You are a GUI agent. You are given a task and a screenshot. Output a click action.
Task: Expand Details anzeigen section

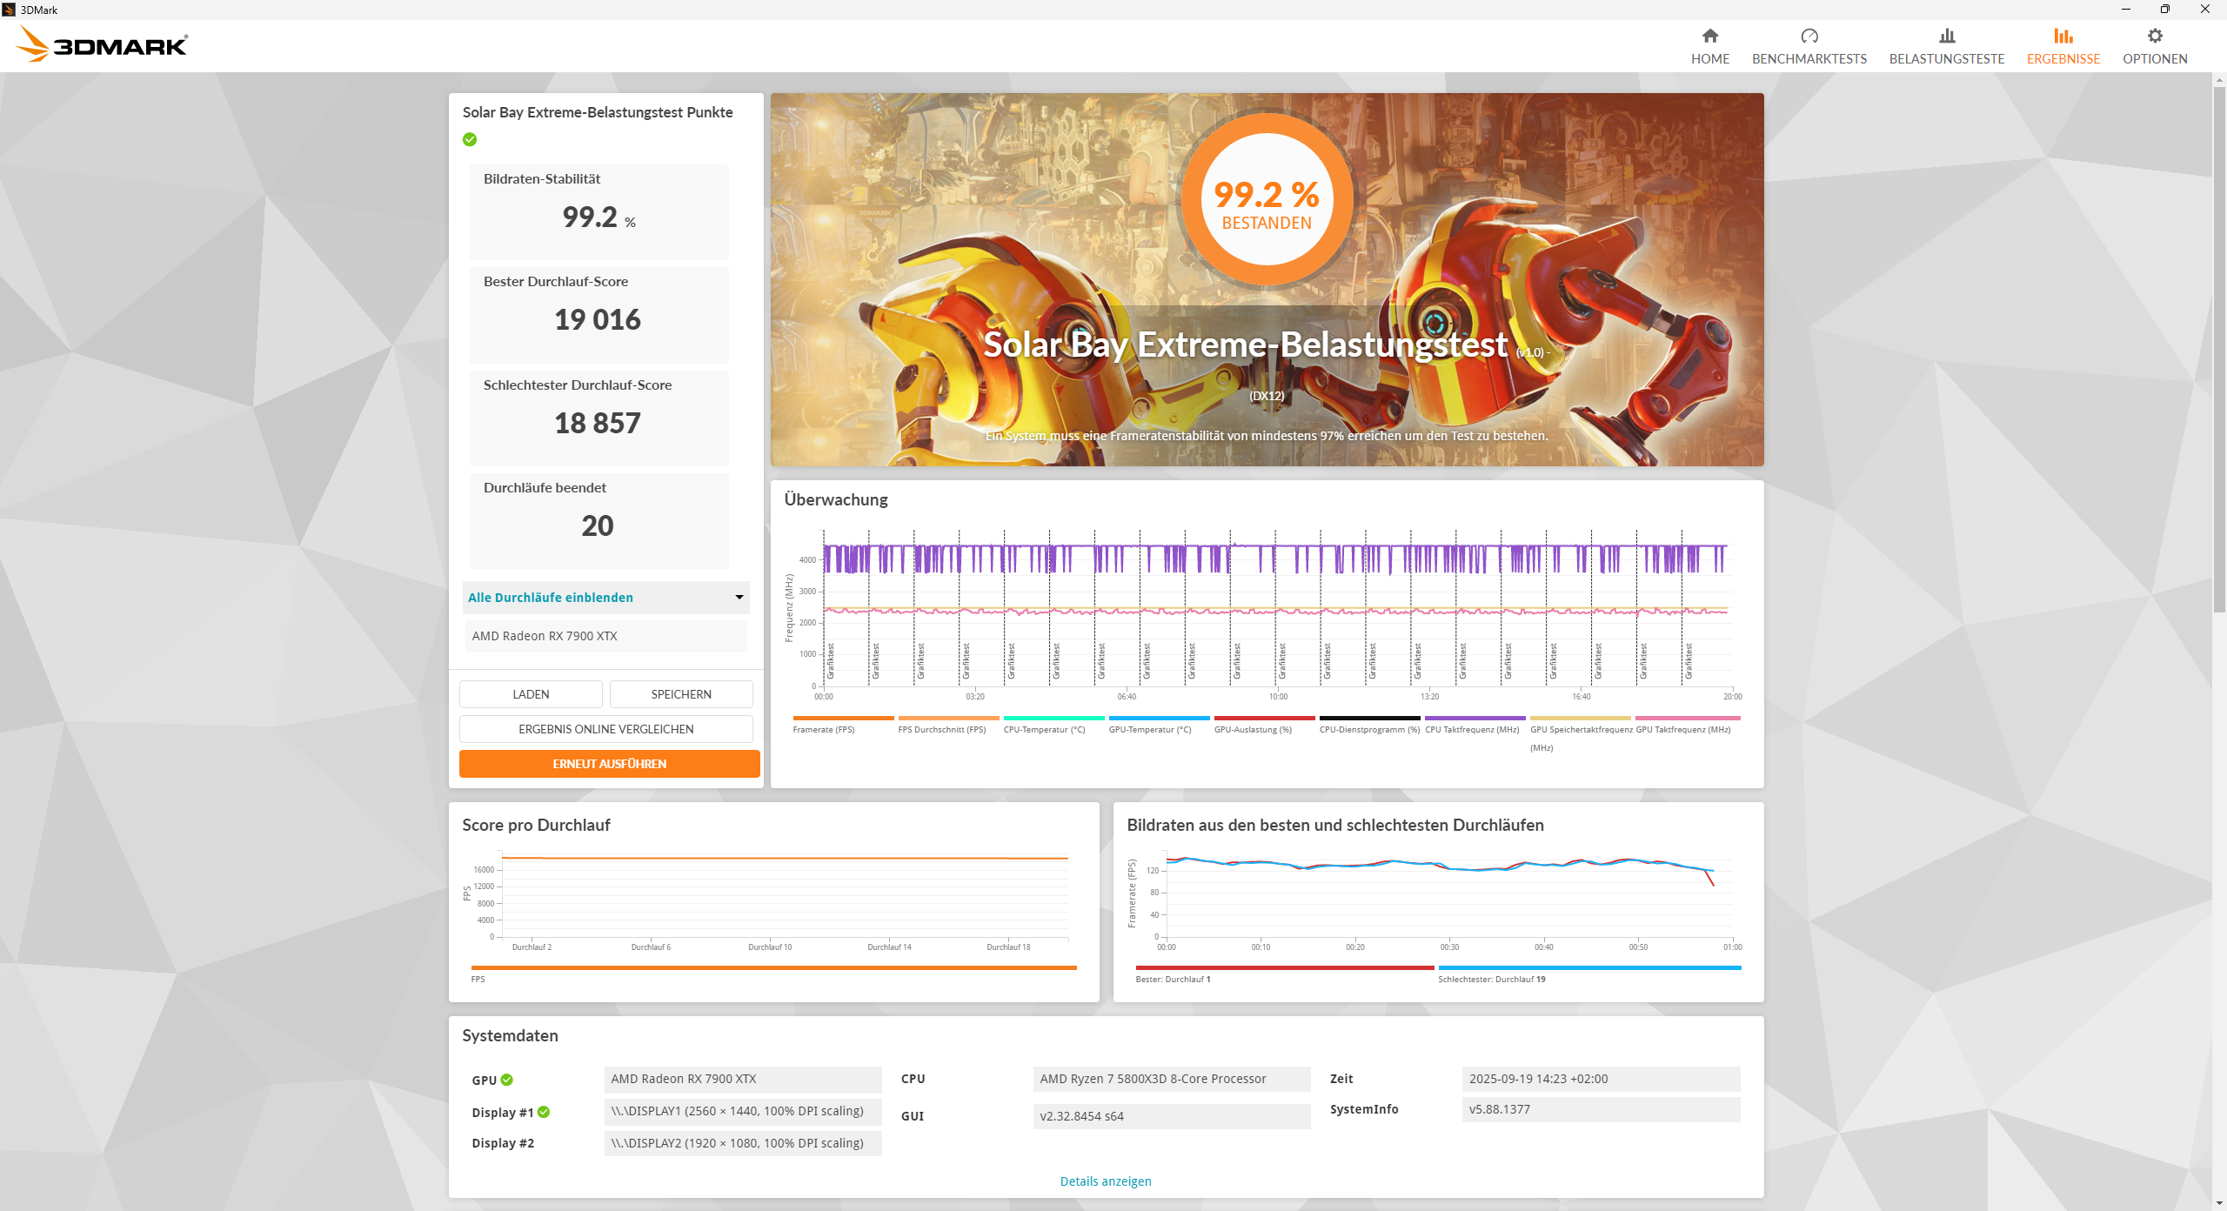point(1105,1181)
